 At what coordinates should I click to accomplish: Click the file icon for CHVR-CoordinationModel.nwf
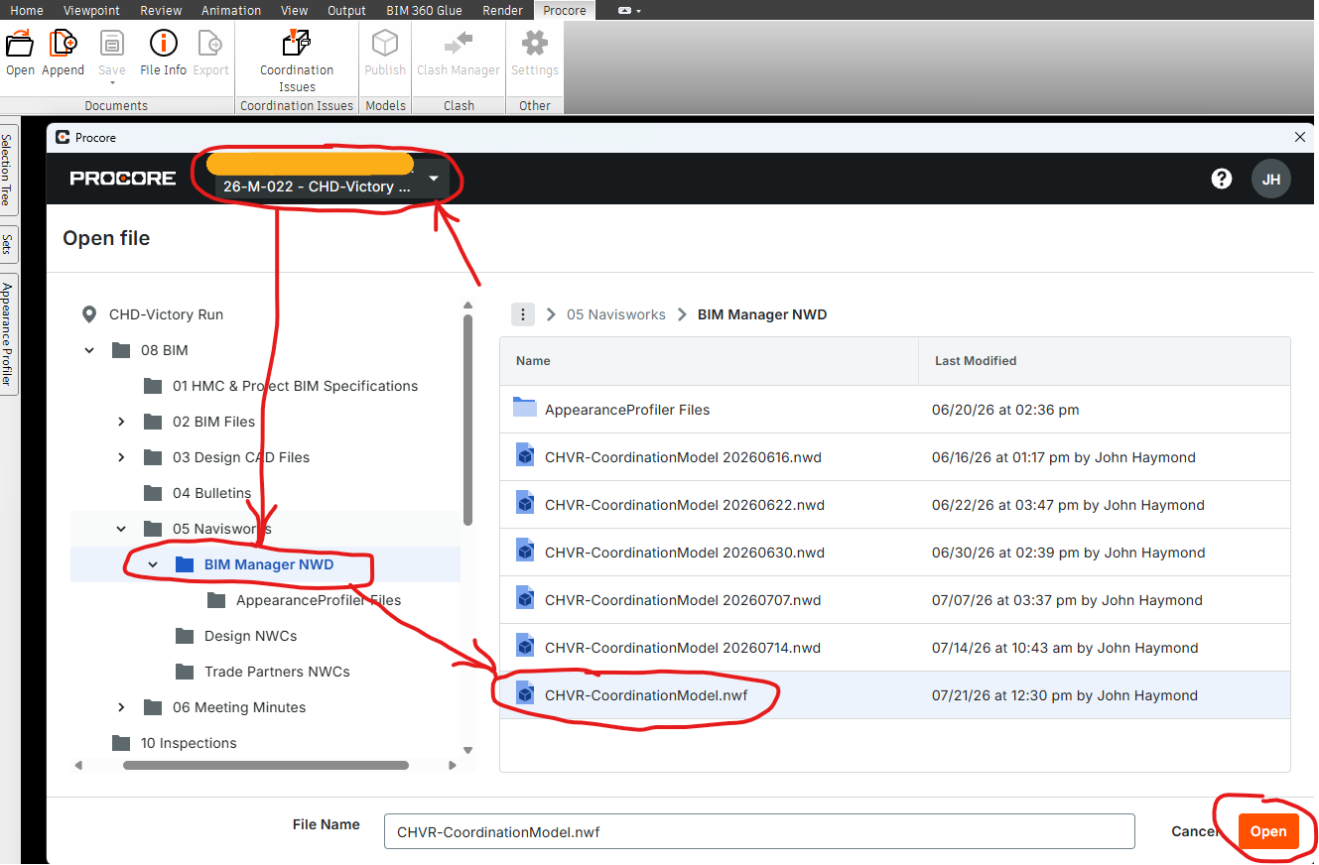525,694
